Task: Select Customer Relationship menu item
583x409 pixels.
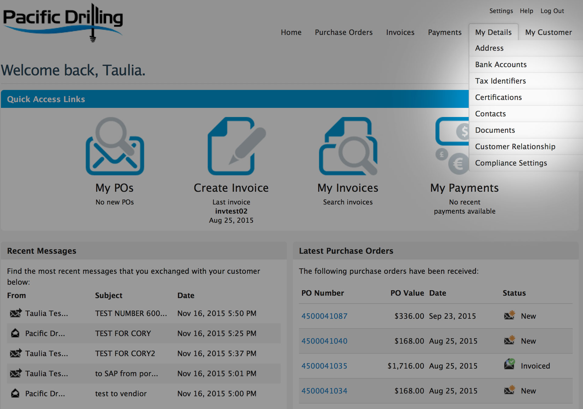Action: point(526,146)
